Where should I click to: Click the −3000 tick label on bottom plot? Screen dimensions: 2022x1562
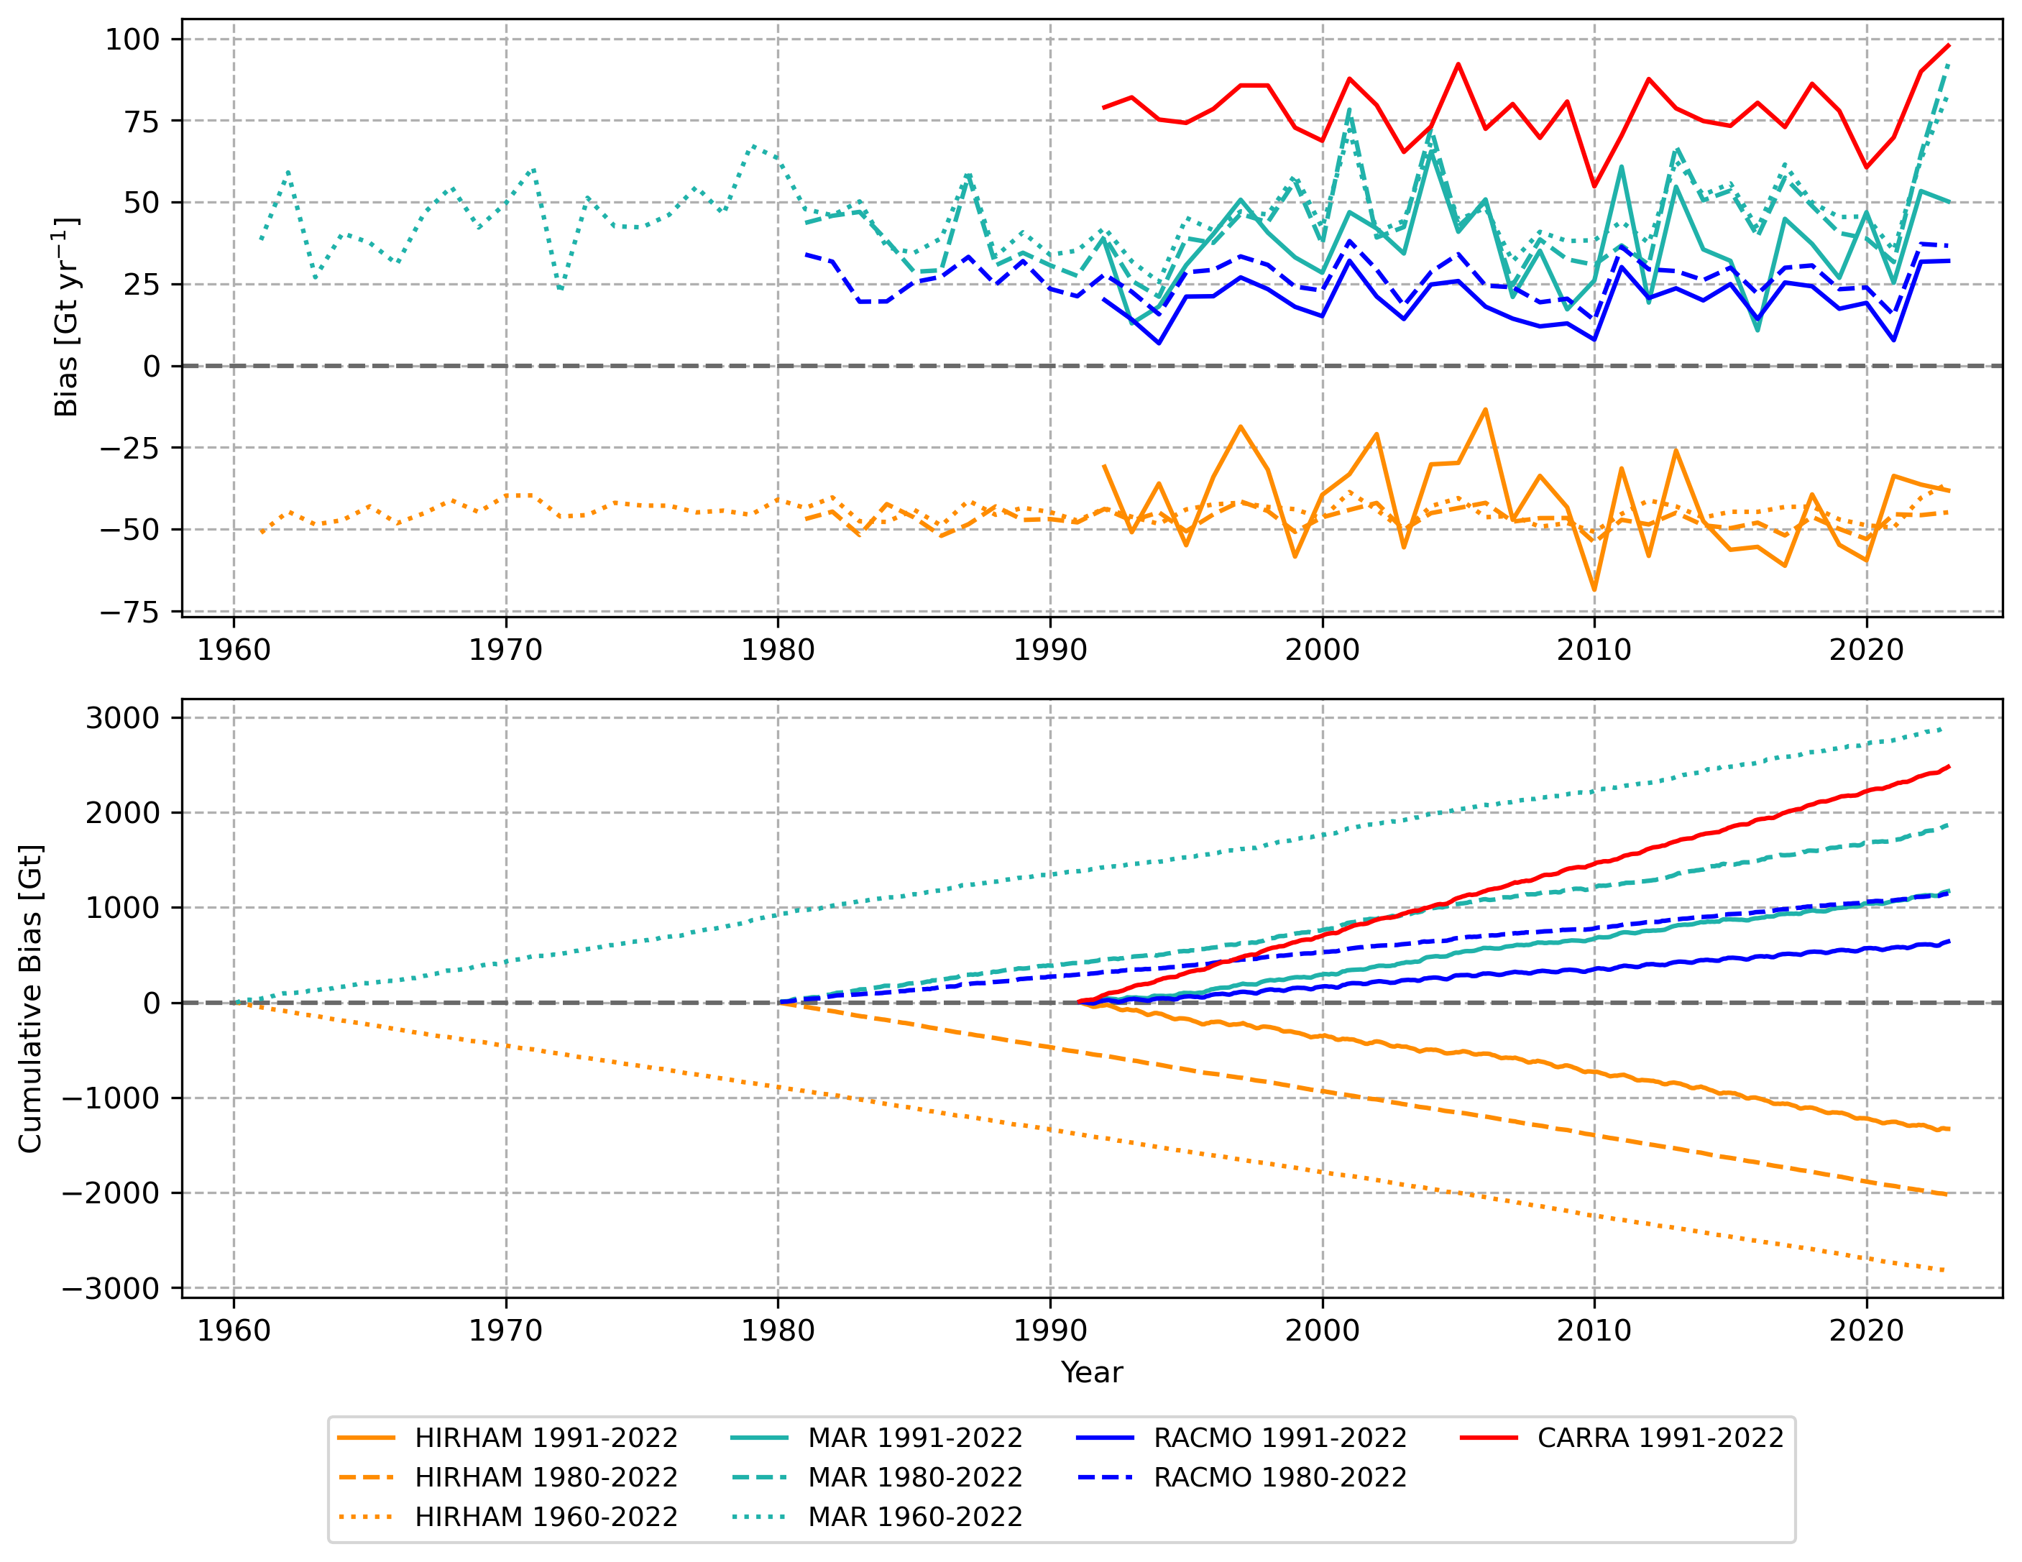[110, 1289]
